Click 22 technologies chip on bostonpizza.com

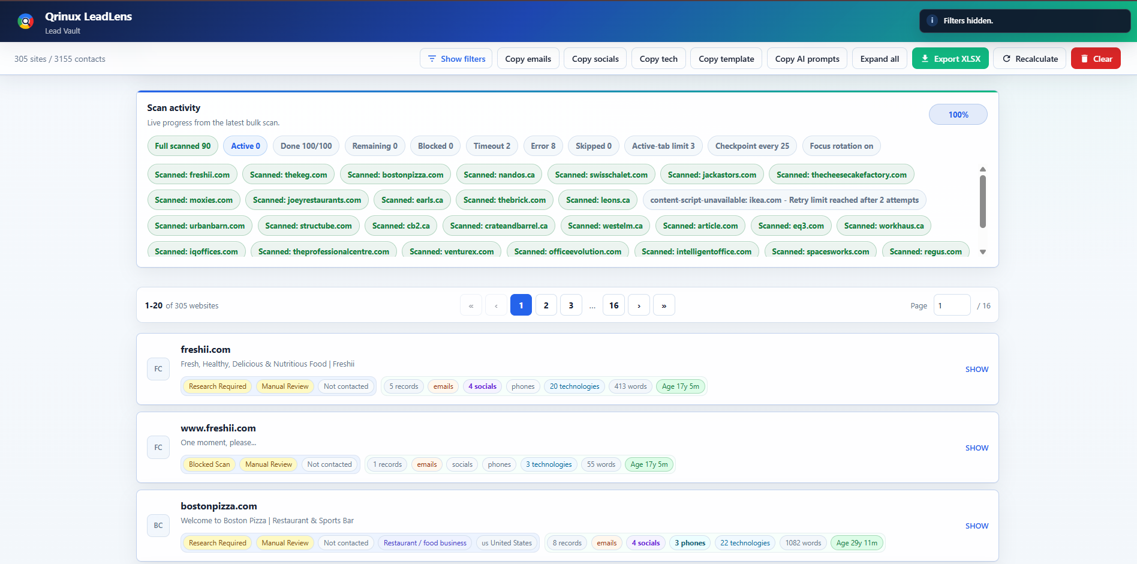pos(745,543)
